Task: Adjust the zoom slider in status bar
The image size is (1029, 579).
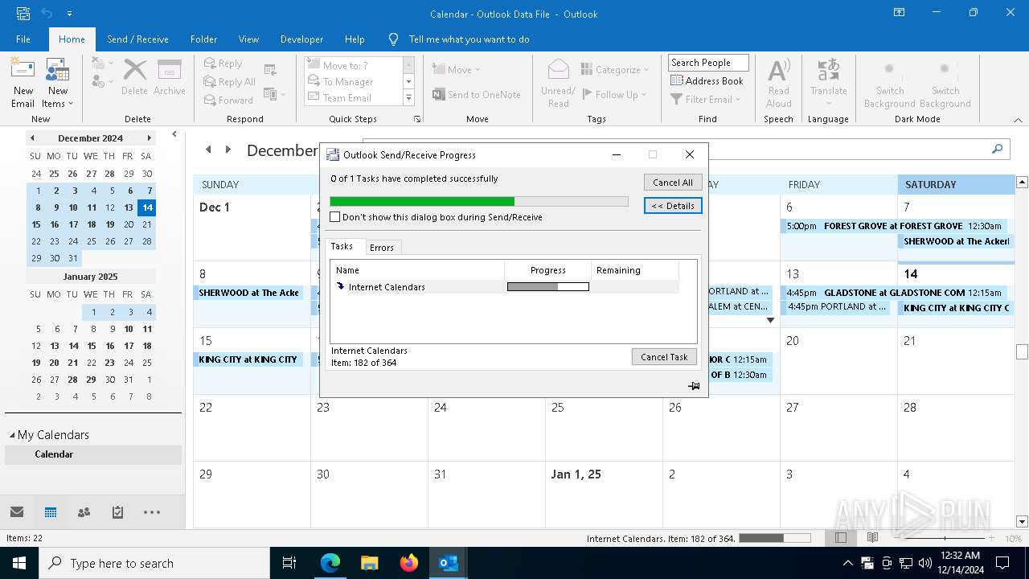Action: coord(945,538)
